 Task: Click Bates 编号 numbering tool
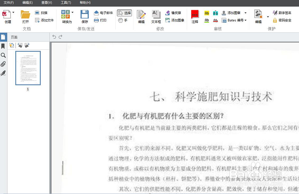(233, 20)
